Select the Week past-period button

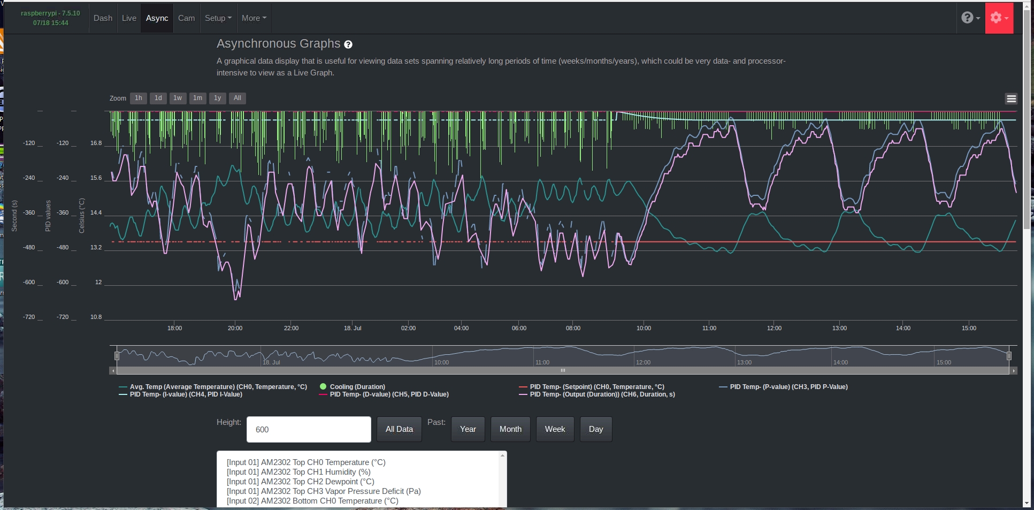coord(555,429)
